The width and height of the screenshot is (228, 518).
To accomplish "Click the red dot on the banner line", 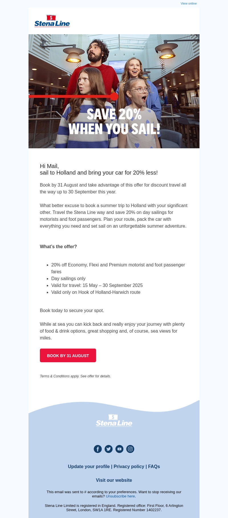I will (x=114, y=96).
